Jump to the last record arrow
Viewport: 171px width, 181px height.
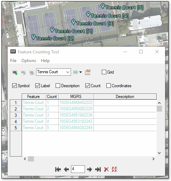(x=98, y=169)
